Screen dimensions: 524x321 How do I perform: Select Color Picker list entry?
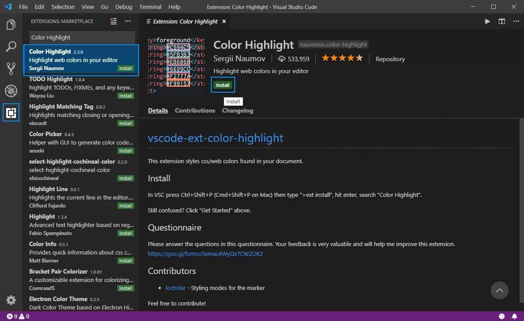click(81, 142)
